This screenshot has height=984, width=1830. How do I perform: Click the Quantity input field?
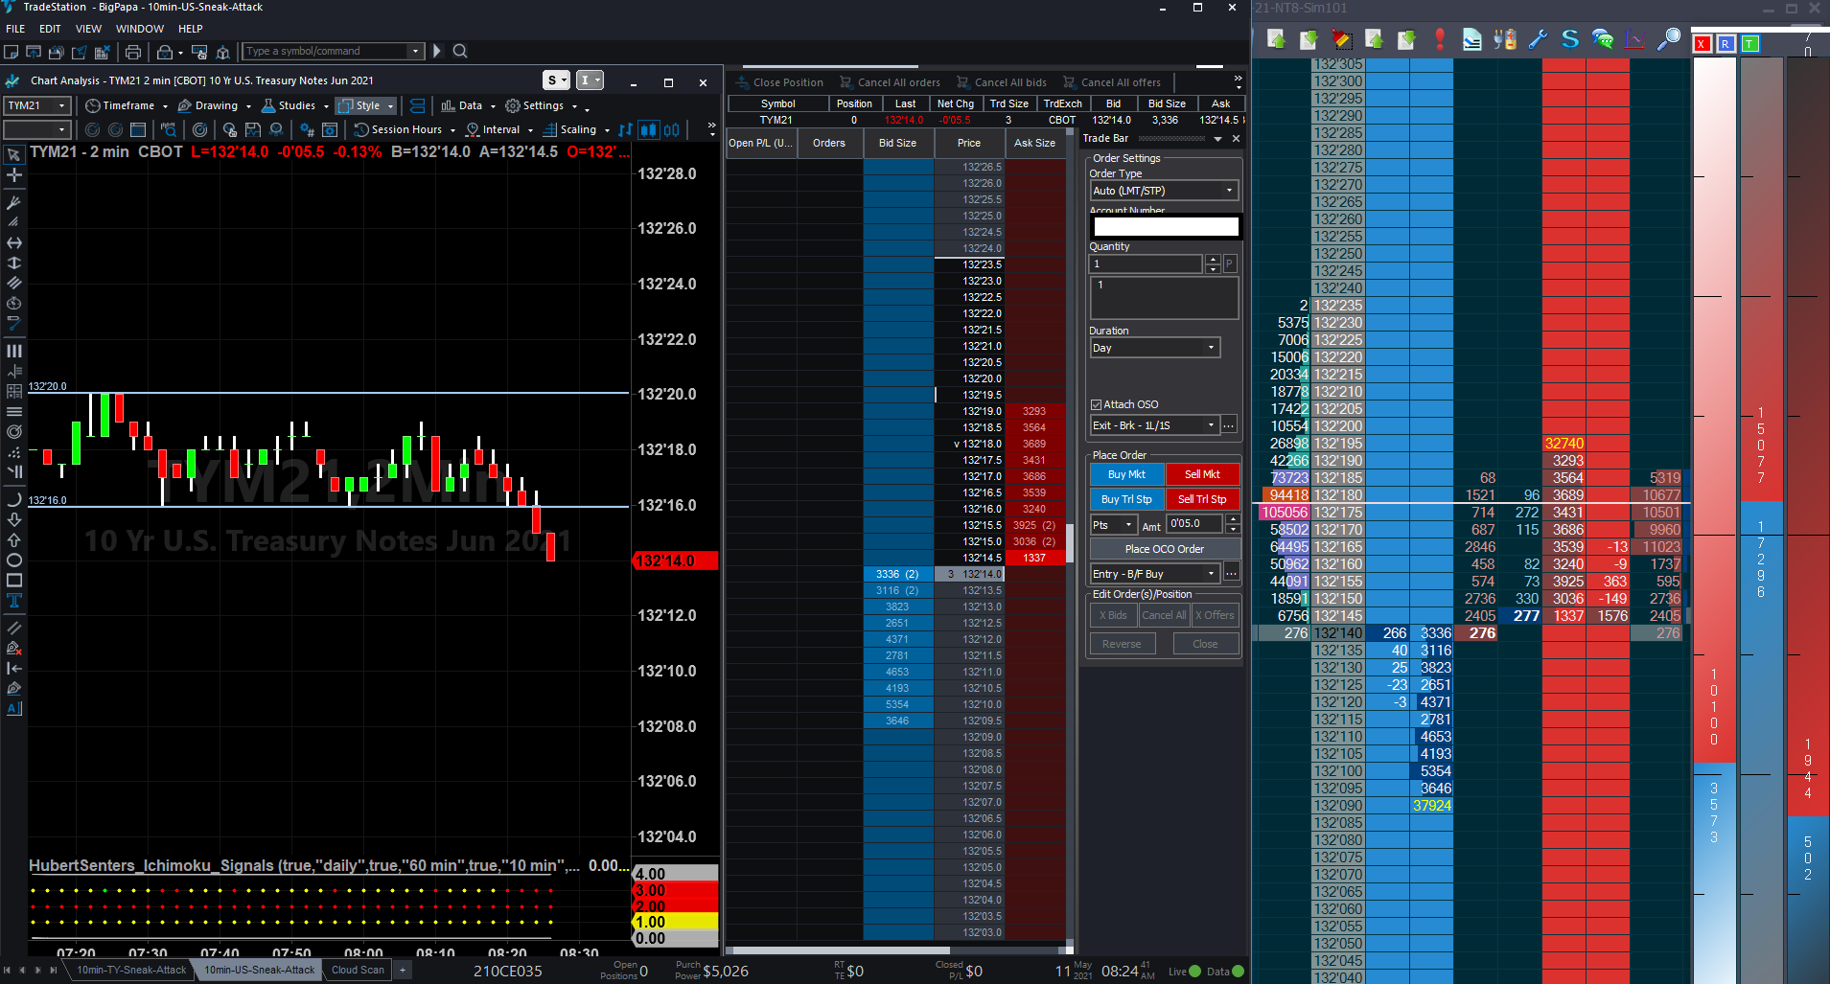(1147, 263)
